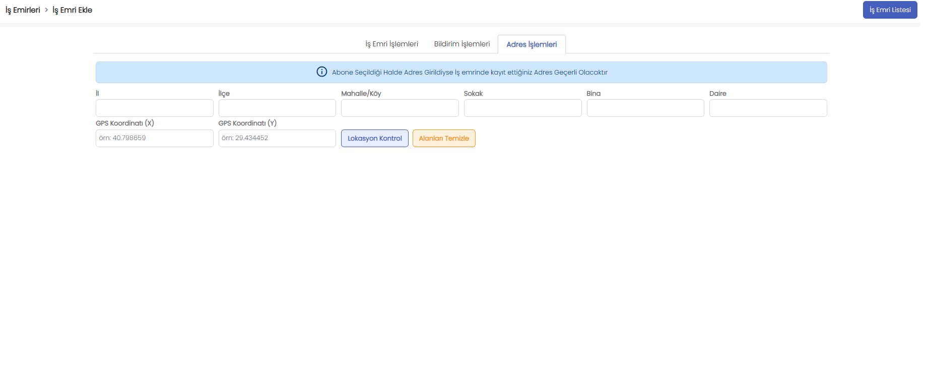The image size is (927, 389).
Task: Open the İş Emri İşlemleri tab
Action: coord(391,44)
